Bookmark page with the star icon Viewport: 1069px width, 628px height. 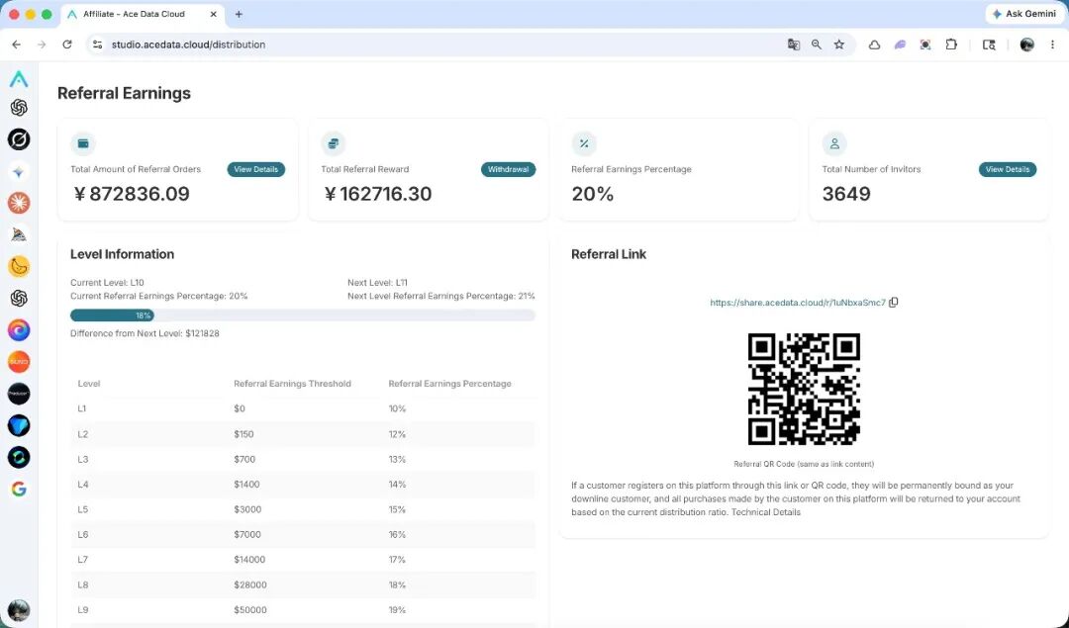(x=839, y=45)
